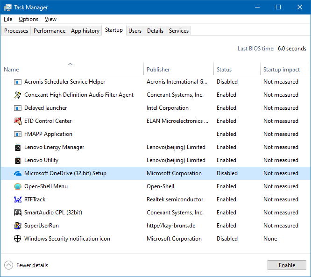Click the None startup impact value
The width and height of the screenshot is (311, 277).
coord(270,239)
